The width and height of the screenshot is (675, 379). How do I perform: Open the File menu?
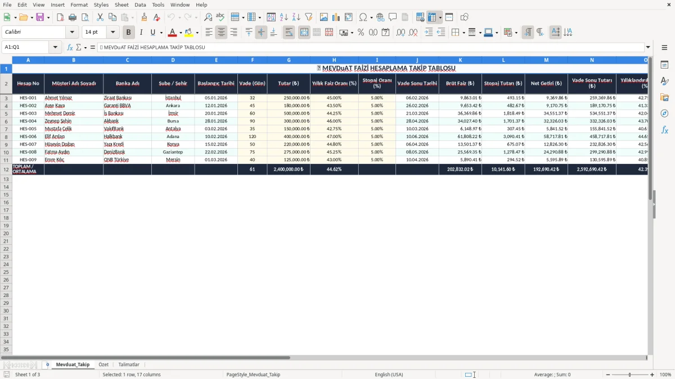coord(7,4)
